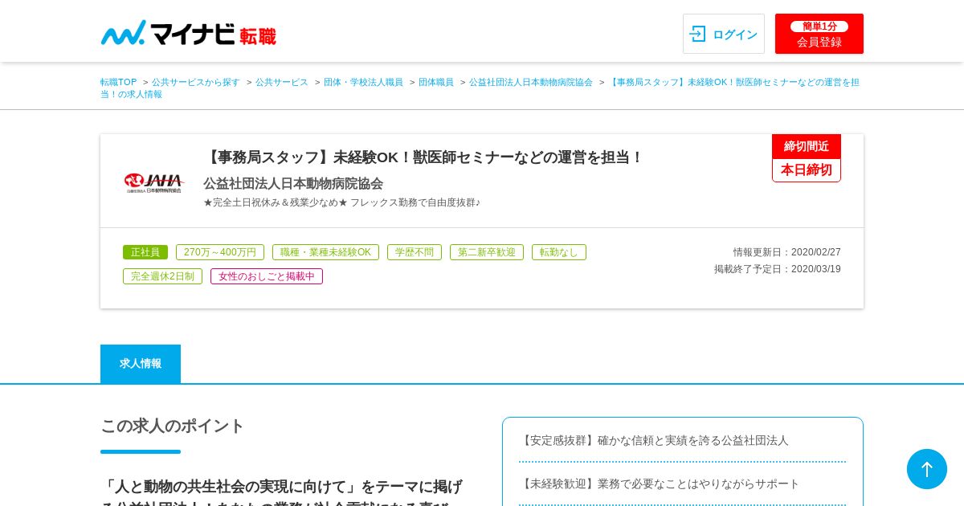The image size is (964, 506).
Task: Click the 職種・業種未経験OK tag
Action: (325, 252)
